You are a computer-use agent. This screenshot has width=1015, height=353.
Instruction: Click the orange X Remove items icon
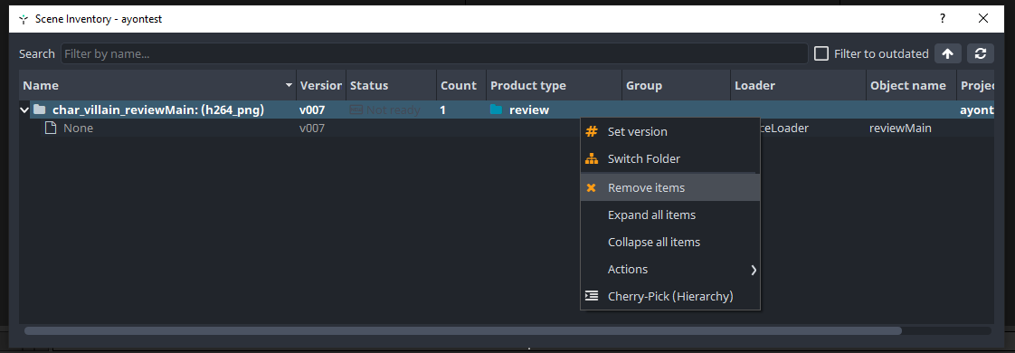click(x=591, y=188)
